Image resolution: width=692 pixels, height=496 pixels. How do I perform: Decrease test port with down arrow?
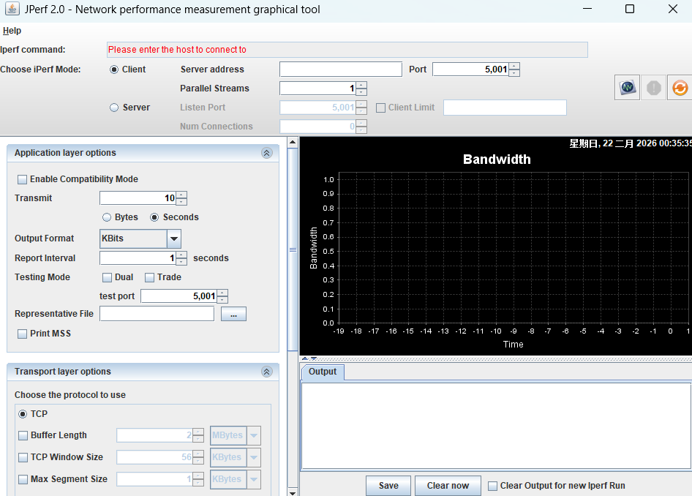[222, 300]
